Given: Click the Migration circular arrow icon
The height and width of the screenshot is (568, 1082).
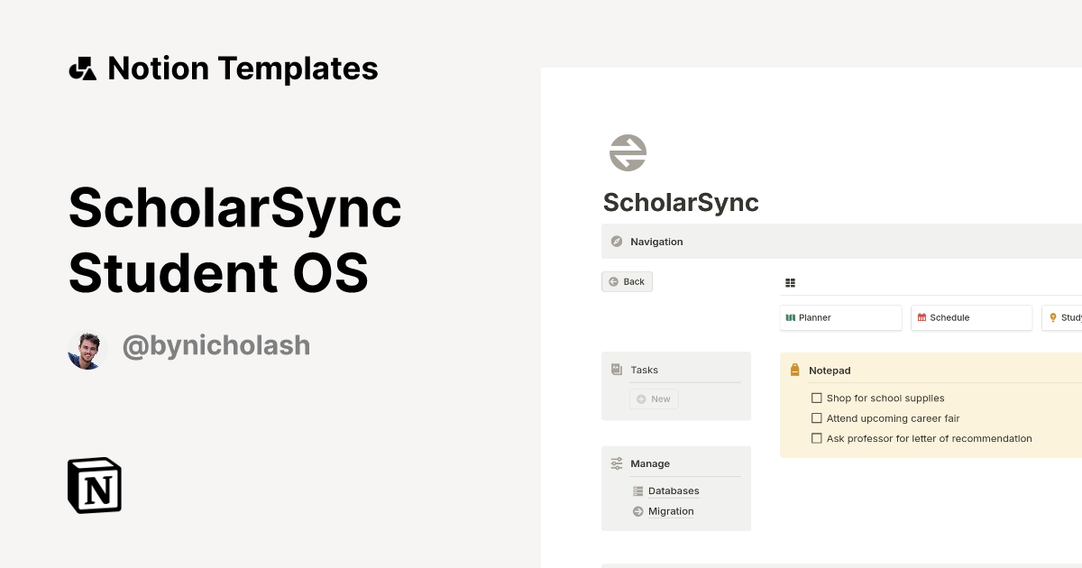Looking at the screenshot, I should 637,511.
